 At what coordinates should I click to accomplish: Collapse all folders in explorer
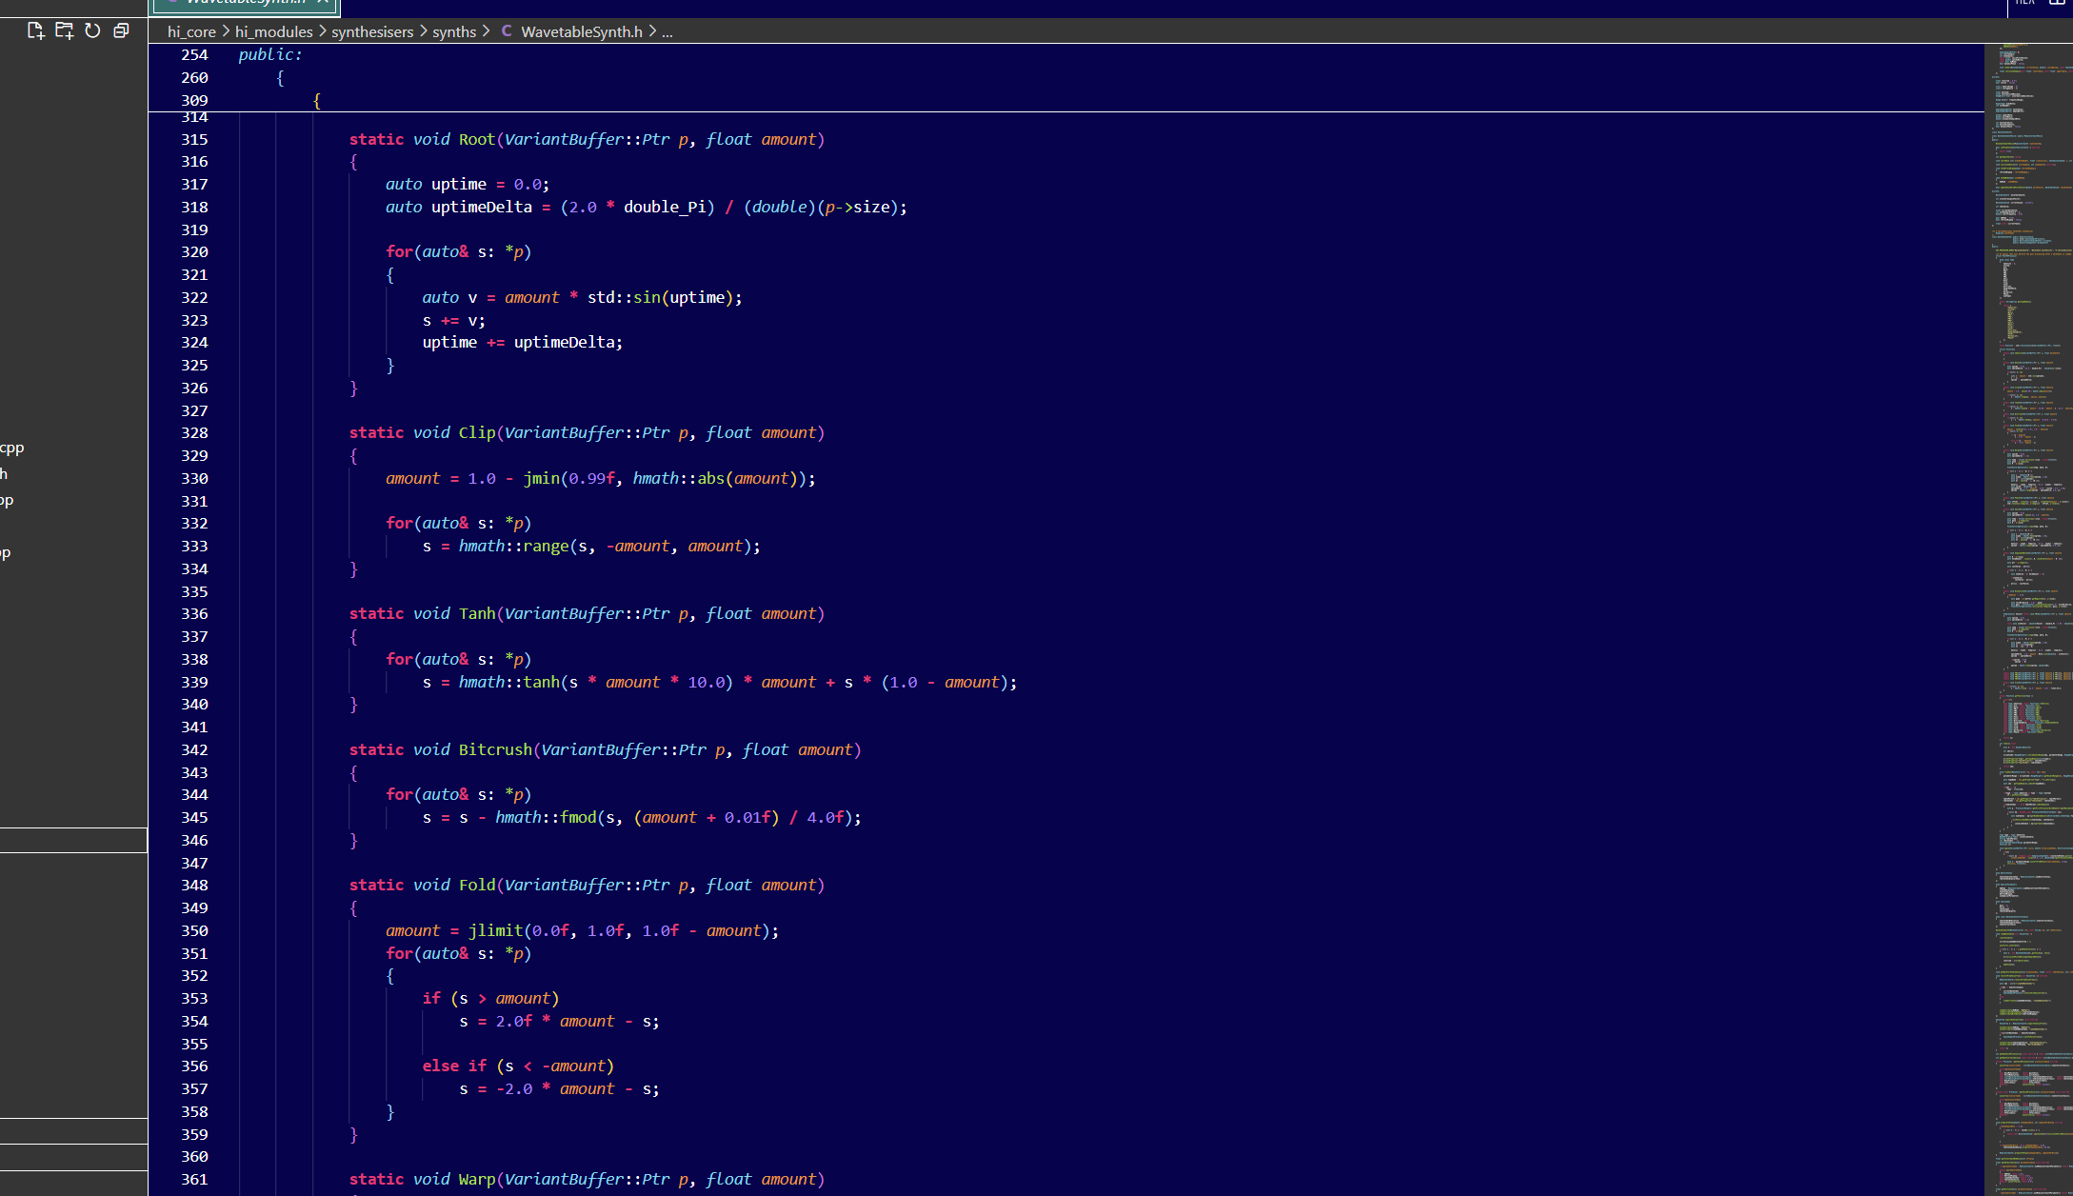tap(121, 30)
